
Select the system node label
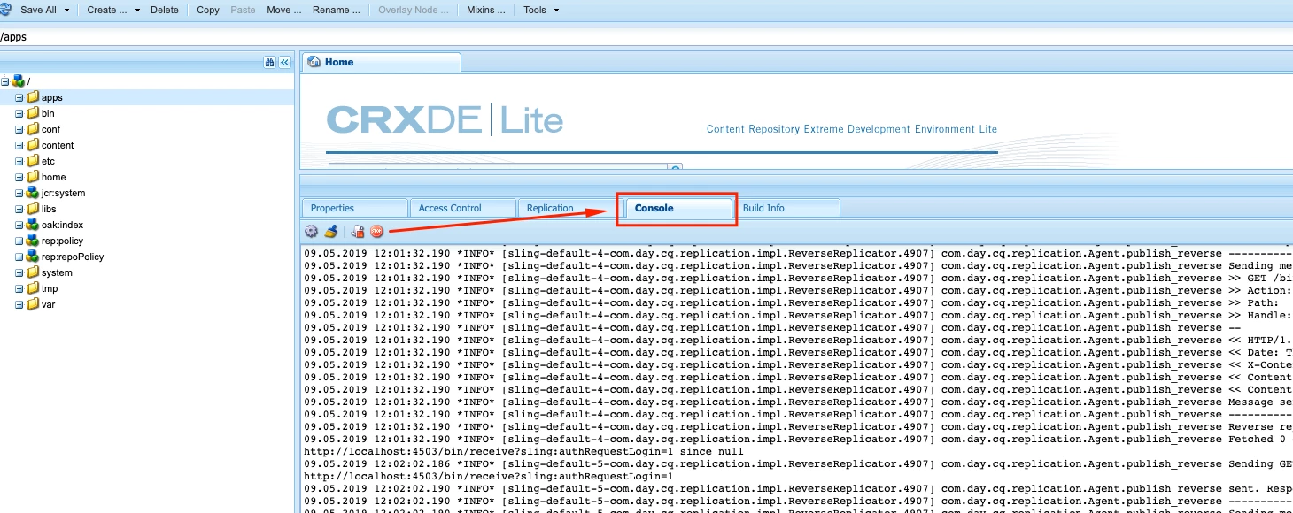(x=57, y=272)
